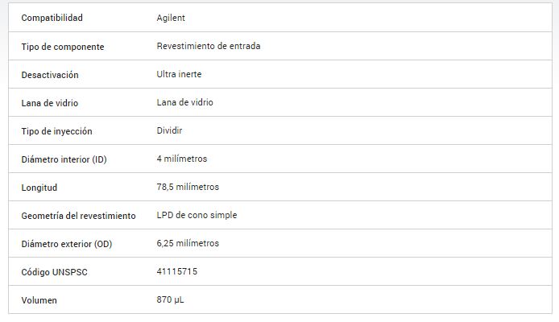Click the "Volumen" row label
Viewport: 559px width, 322px height.
[39, 300]
